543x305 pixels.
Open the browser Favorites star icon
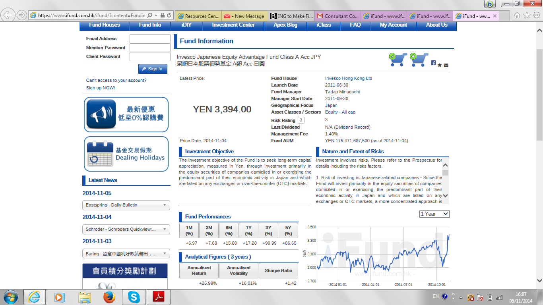[x=527, y=15]
